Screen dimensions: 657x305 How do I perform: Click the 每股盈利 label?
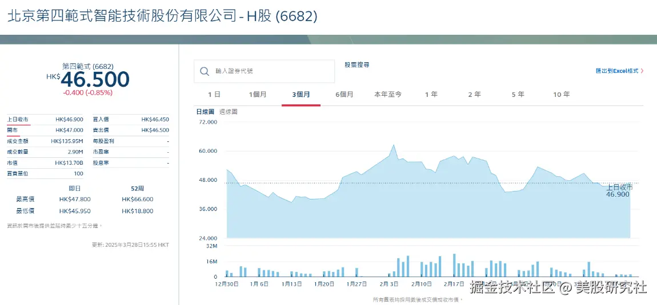[103, 141]
